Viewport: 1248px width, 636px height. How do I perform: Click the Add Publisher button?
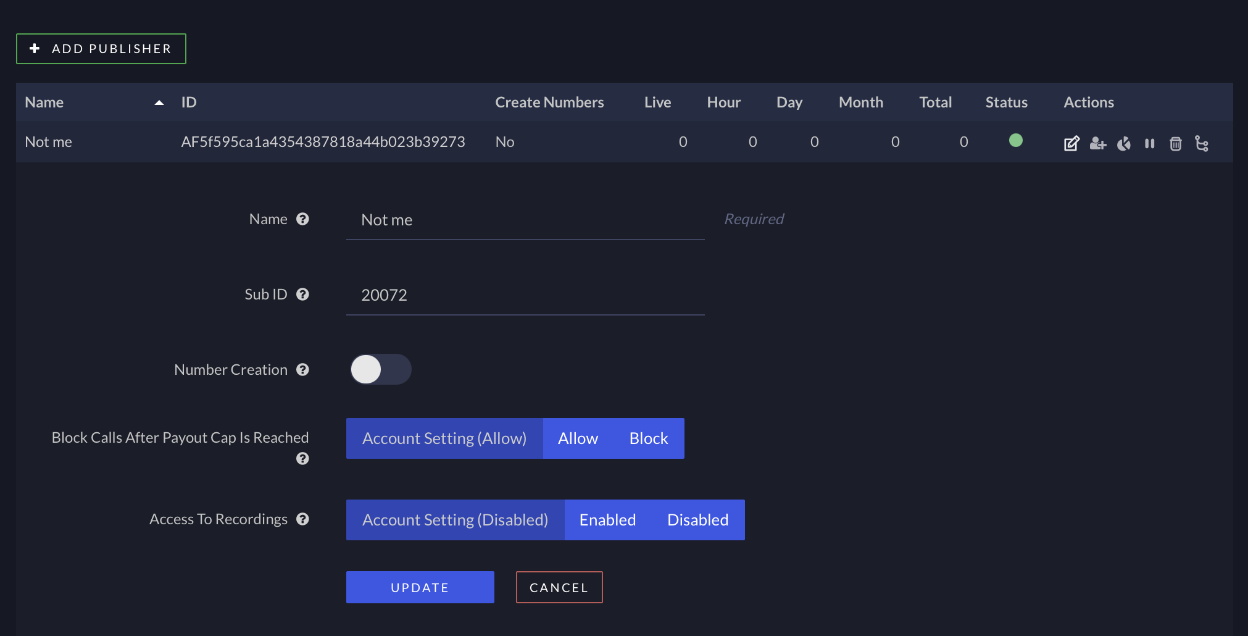pos(101,49)
